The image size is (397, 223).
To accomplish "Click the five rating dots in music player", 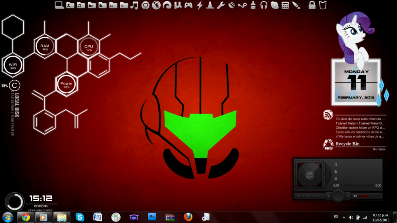I will (x=309, y=196).
